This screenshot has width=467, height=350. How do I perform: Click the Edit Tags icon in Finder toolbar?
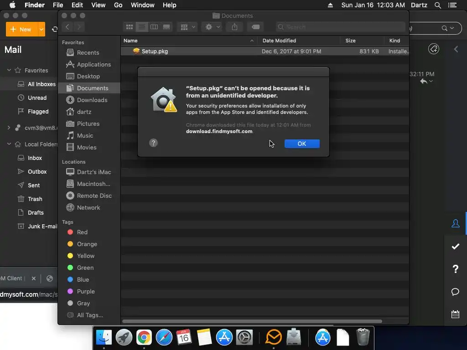tap(255, 27)
